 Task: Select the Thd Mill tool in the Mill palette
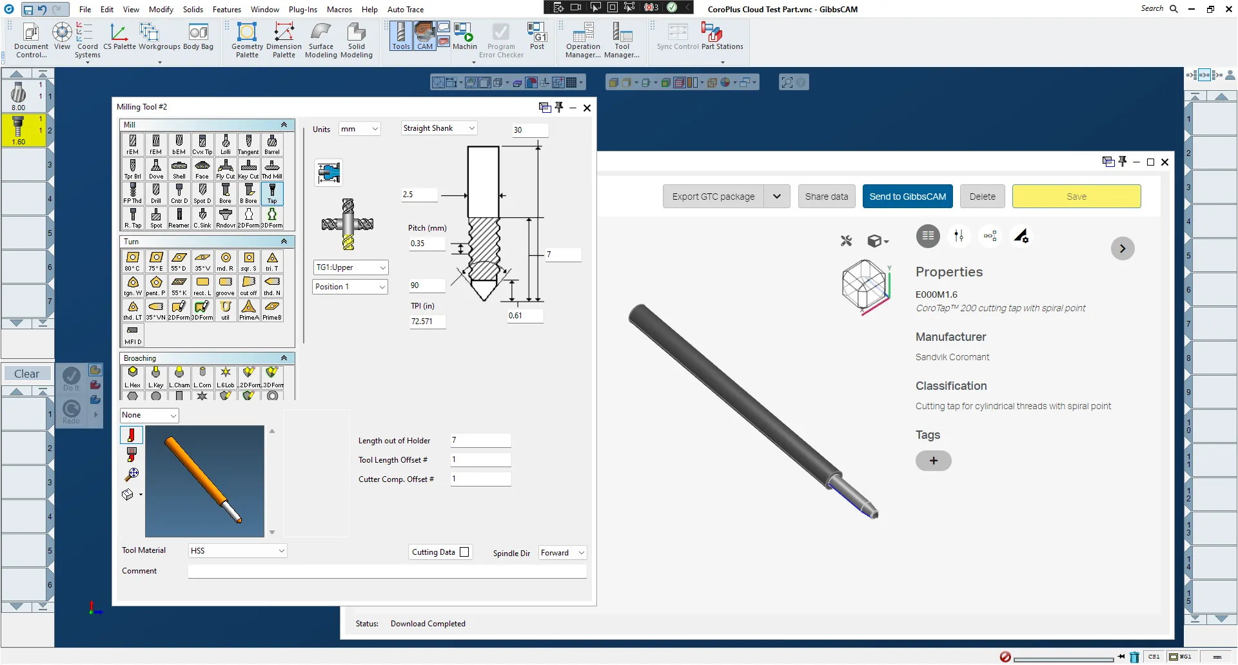pos(272,169)
